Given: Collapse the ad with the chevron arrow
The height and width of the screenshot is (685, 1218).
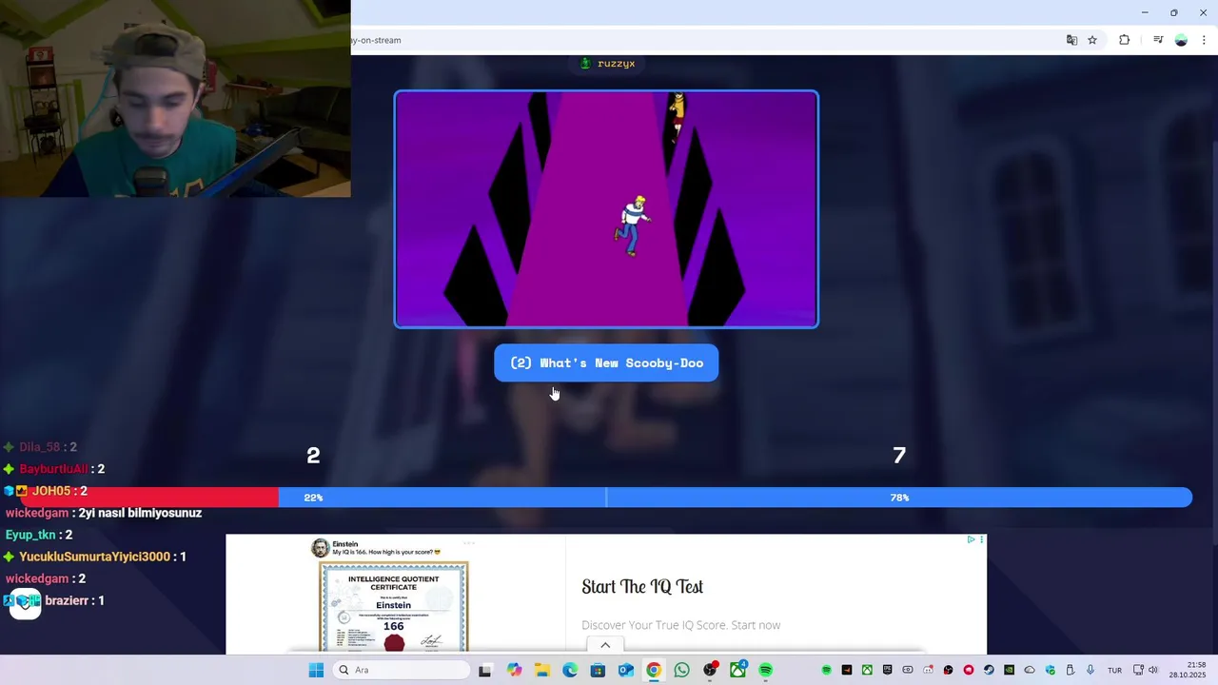Looking at the screenshot, I should tap(605, 645).
